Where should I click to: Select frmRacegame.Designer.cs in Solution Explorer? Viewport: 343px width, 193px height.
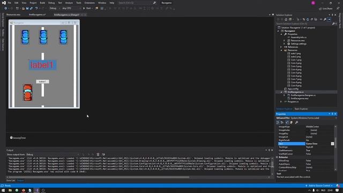click(x=303, y=95)
